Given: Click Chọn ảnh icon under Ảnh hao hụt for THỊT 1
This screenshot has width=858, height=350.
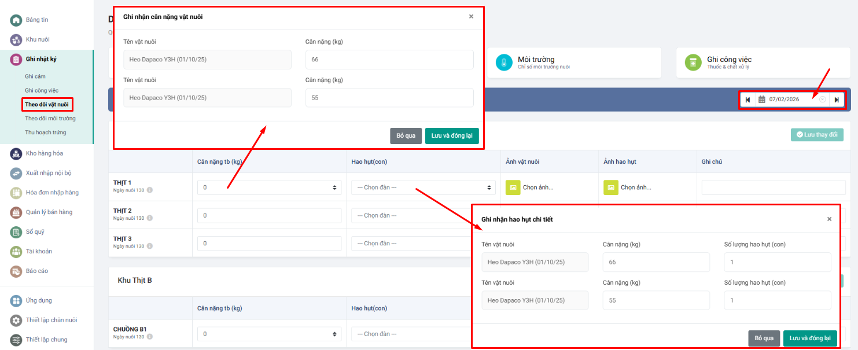Looking at the screenshot, I should (x=610, y=187).
